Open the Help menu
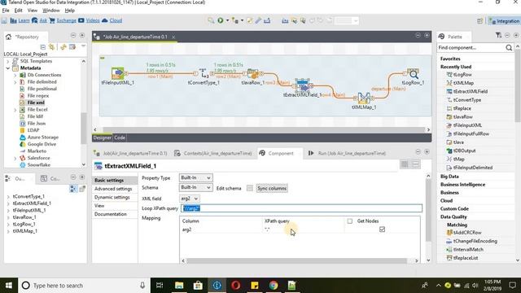Viewport: 521px width, 293px height. 70,11
